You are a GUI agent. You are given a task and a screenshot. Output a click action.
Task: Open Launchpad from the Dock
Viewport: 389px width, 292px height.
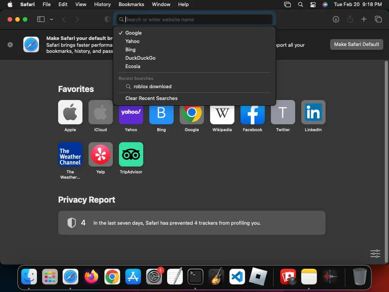50,276
